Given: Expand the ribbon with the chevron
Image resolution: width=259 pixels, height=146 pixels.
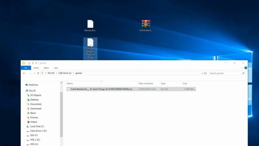Looking at the screenshot, I should click(242, 68).
